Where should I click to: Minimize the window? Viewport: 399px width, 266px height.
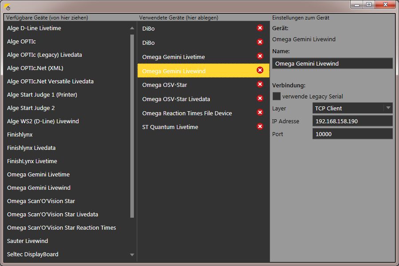click(357, 4)
